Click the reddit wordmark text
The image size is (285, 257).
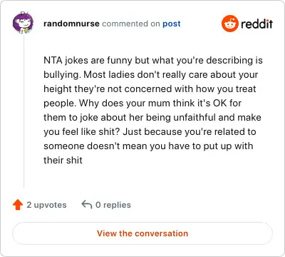[256, 24]
